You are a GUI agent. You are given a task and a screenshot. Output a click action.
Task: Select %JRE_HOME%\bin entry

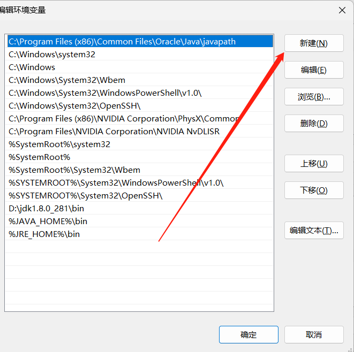pyautogui.click(x=139, y=234)
